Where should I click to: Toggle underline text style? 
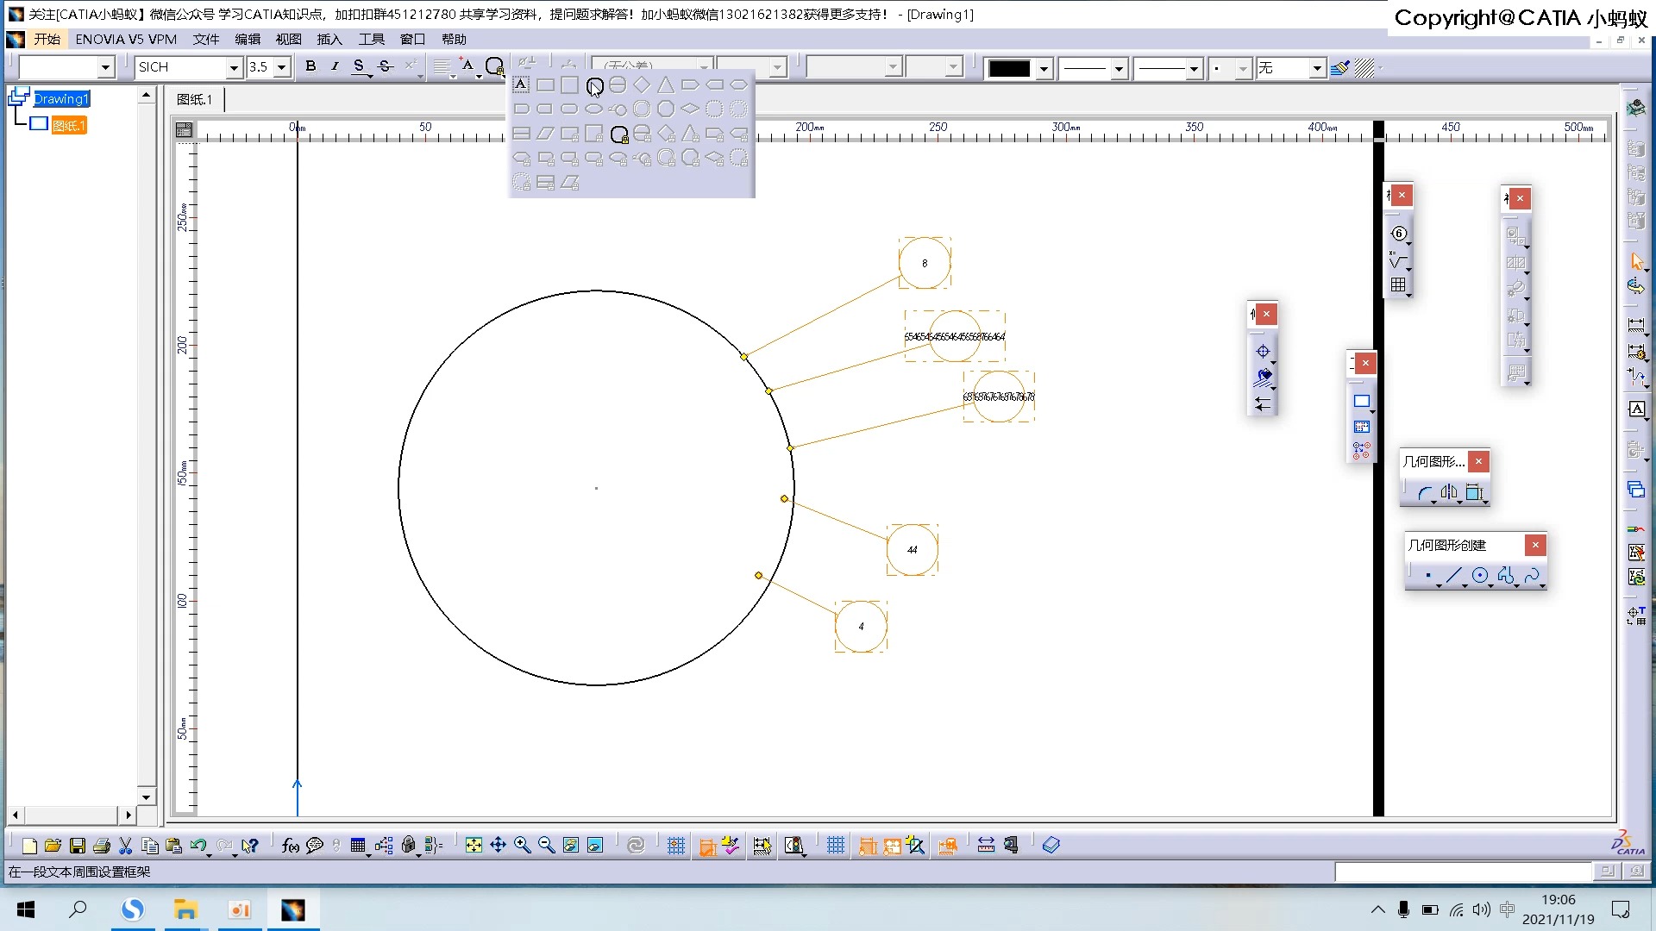(359, 66)
